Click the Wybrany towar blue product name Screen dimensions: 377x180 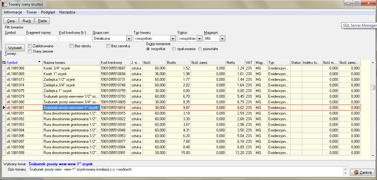click(60, 164)
